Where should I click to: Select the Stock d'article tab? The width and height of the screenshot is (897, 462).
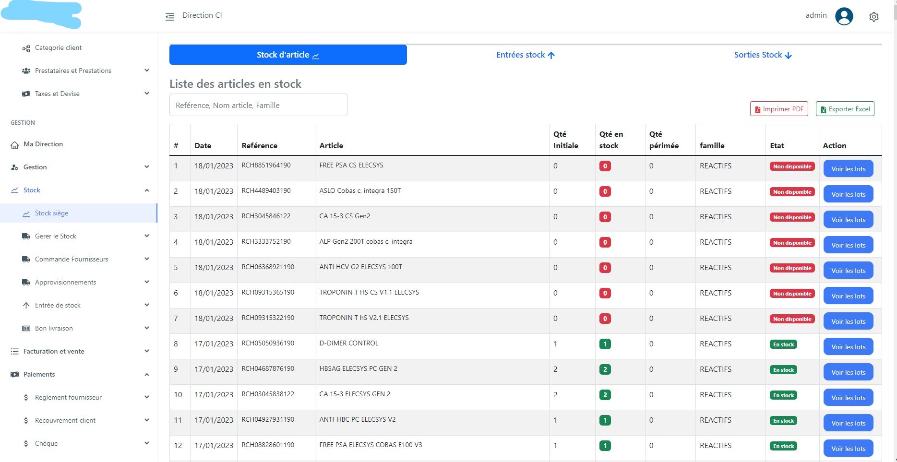[x=288, y=55]
